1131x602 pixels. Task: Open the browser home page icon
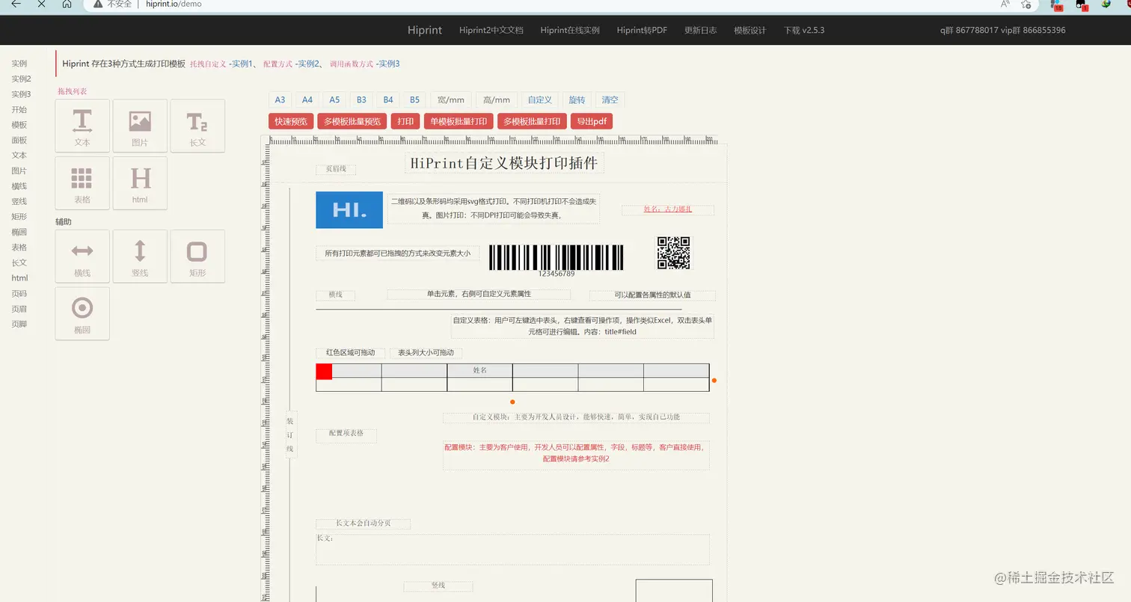pyautogui.click(x=67, y=4)
